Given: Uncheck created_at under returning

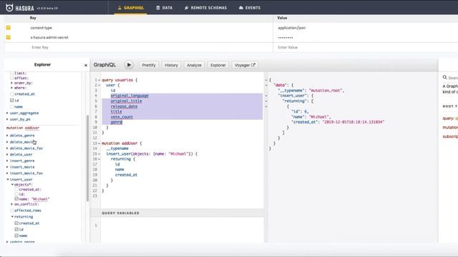Looking at the screenshot, I should 16,223.
